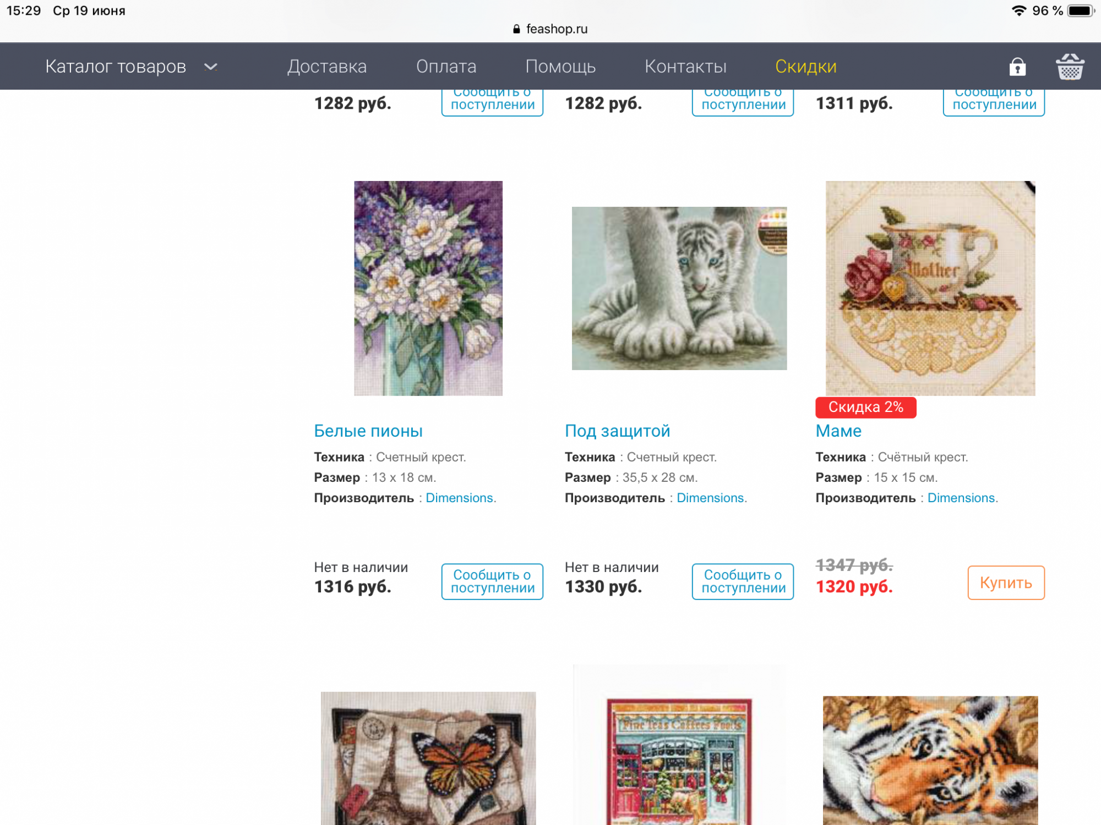1101x825 pixels.
Task: Expand the Каталог товаров chevron
Action: pos(211,67)
